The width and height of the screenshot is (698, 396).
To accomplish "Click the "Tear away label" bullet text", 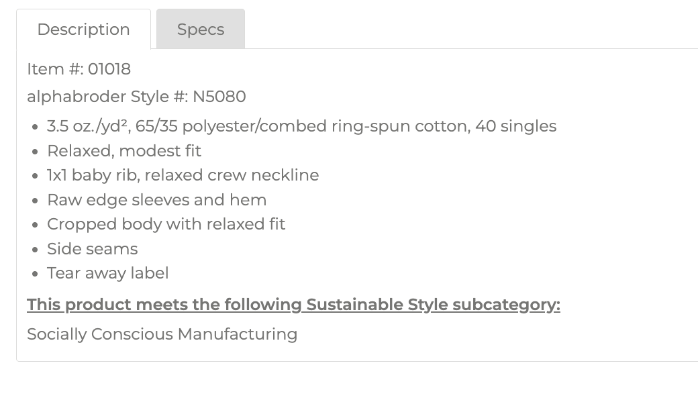I will coord(107,273).
